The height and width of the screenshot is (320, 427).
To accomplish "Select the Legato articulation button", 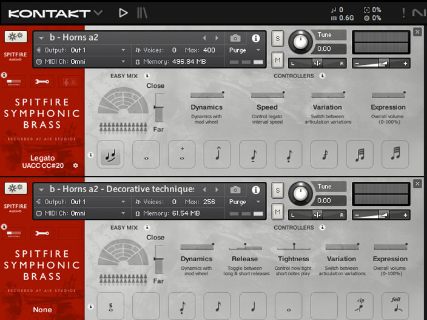I will pos(110,155).
